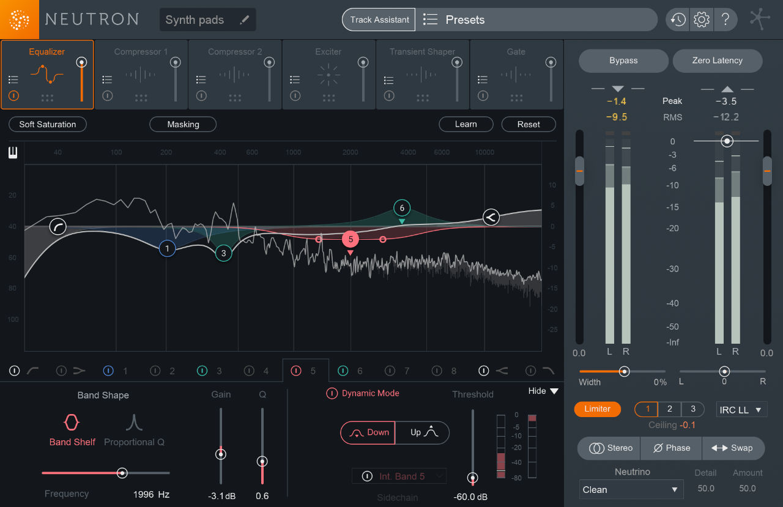This screenshot has height=507, width=783.
Task: Select the band 6 tab
Action: tap(352, 371)
